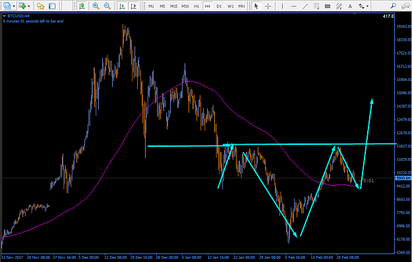This screenshot has height=262, width=412.
Task: Pick the Horizontal Line drawing tool
Action: point(294,6)
